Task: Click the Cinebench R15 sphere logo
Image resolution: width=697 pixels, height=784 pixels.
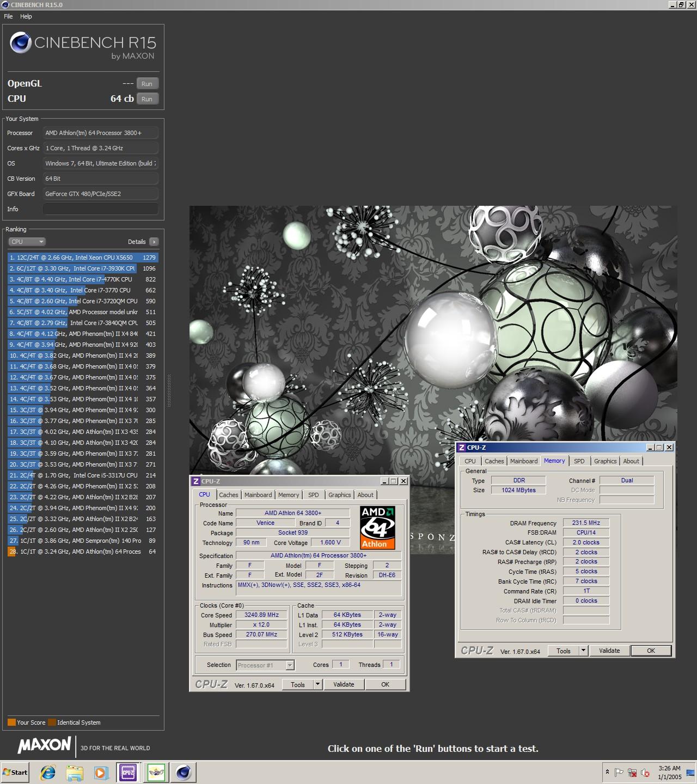Action: (x=21, y=42)
